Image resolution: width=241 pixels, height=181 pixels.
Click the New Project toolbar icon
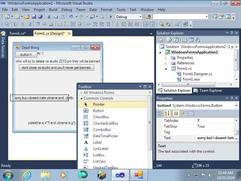pos(7,17)
